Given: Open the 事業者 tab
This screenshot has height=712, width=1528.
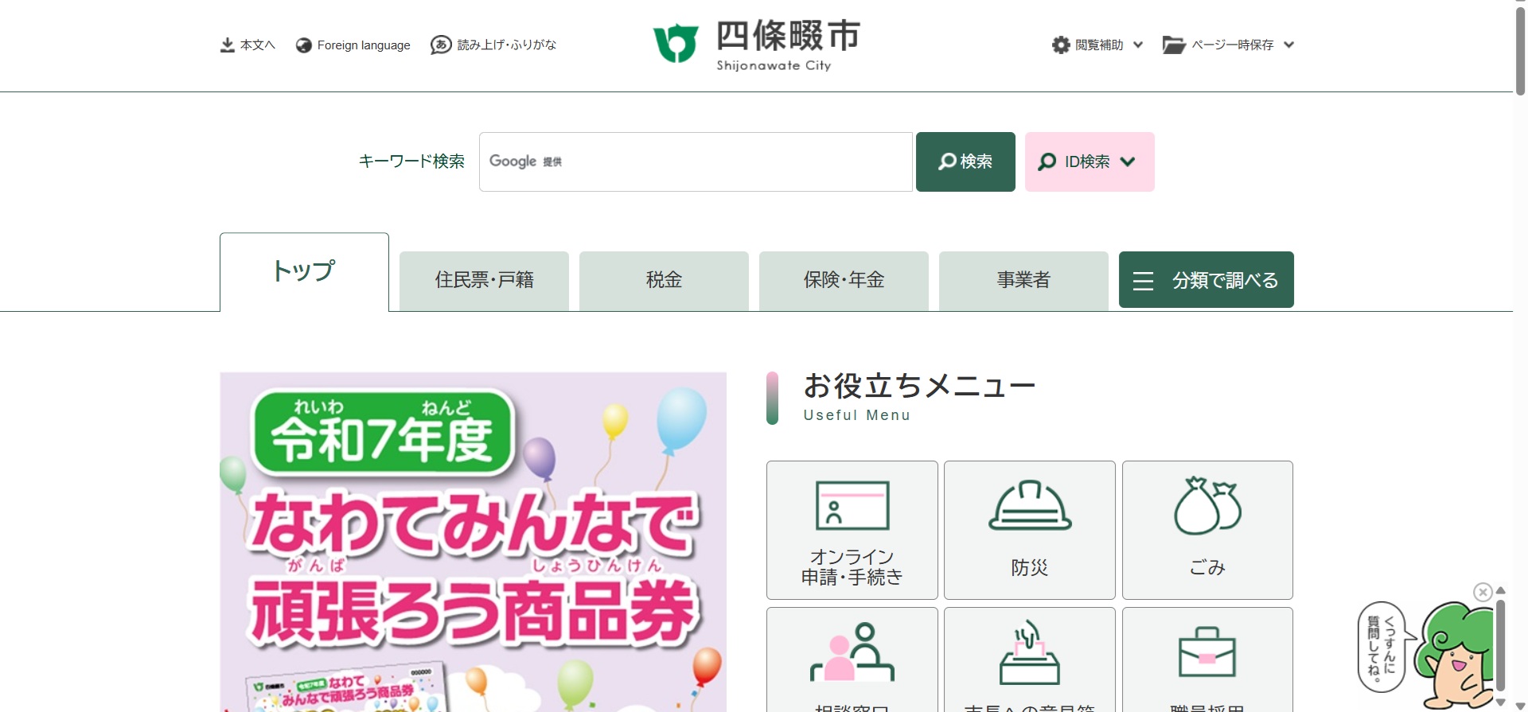Looking at the screenshot, I should [x=1023, y=281].
